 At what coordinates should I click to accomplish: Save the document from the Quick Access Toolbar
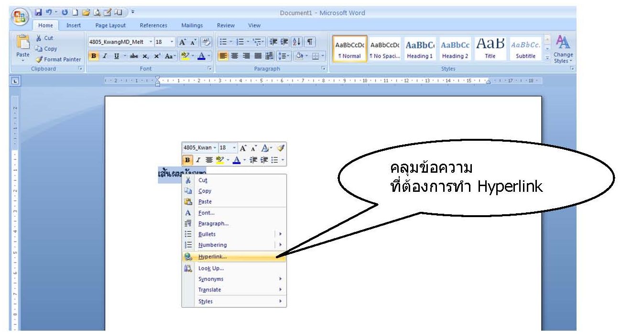[x=39, y=11]
